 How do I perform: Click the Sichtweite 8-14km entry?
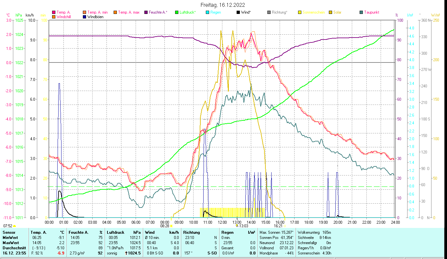click(314, 238)
